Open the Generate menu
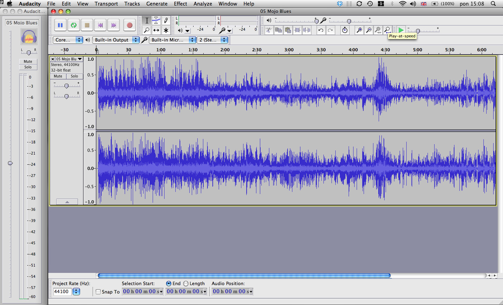This screenshot has width=503, height=305. click(157, 4)
